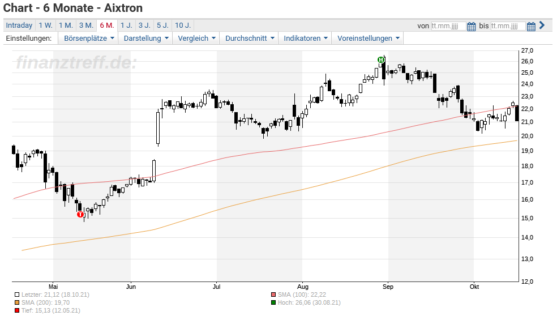Open the 'bis' date calendar picker icon
The height and width of the screenshot is (320, 557).
531,26
